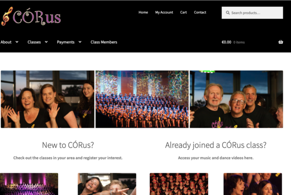
Task: Open the singing women close-up thumbnail
Action: click(x=253, y=184)
